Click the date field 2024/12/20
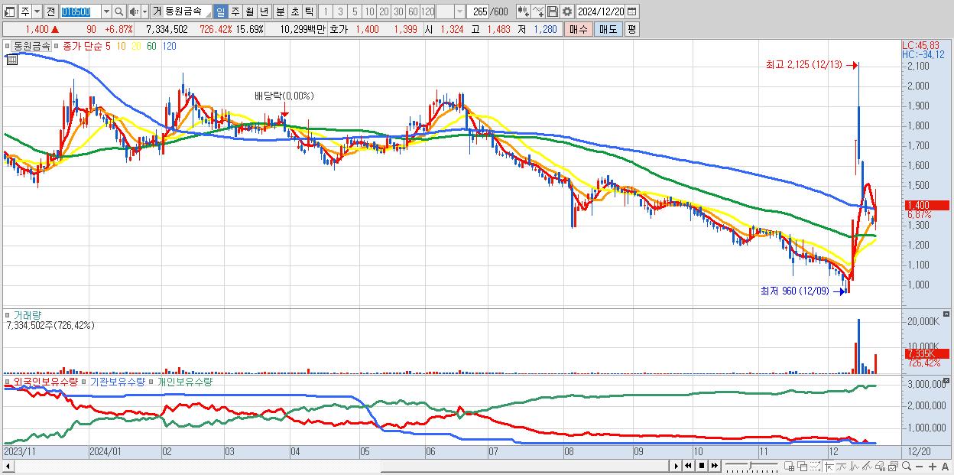This screenshot has height=475, width=954. click(x=601, y=11)
